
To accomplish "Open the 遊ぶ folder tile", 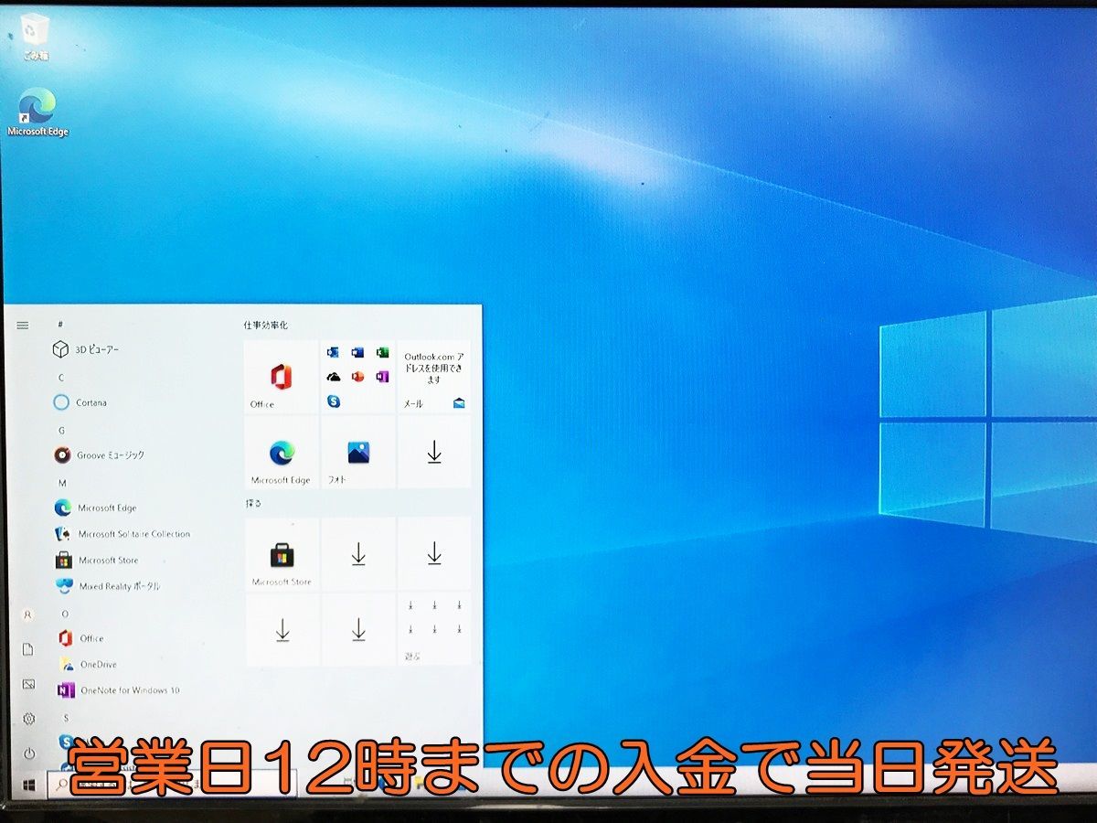I will (434, 629).
